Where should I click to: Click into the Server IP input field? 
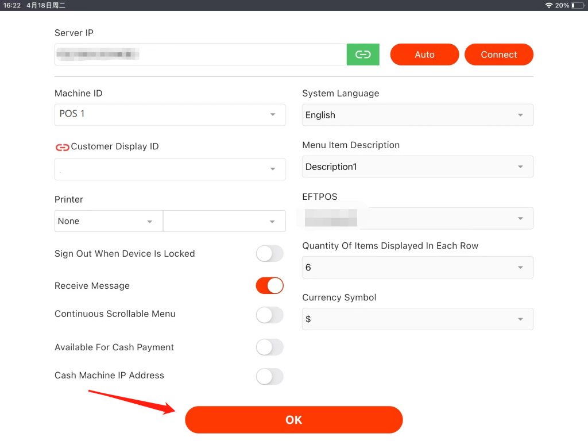coord(200,55)
